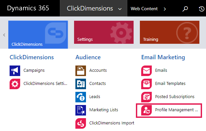The width and height of the screenshot is (206, 131).
Task: Open the Accounts folder icon
Action: (x=81, y=71)
